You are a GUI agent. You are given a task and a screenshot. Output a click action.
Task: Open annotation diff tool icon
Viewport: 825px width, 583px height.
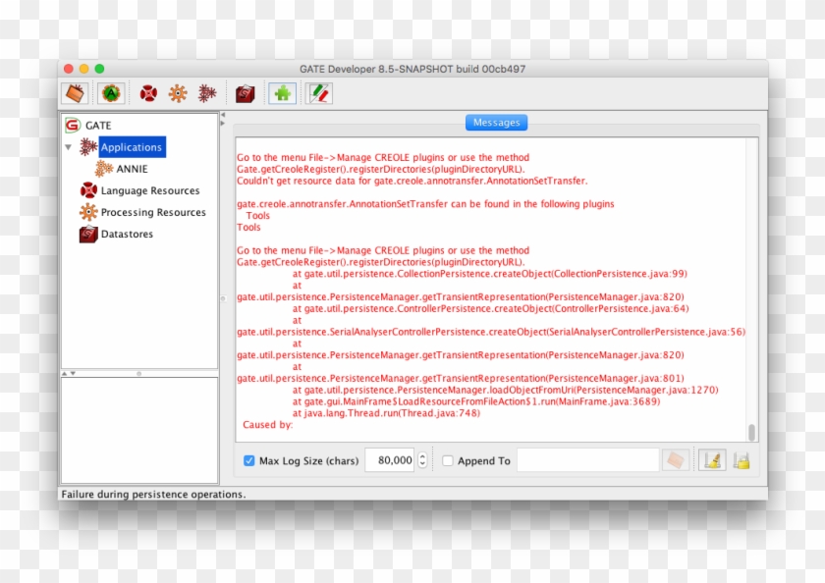319,93
